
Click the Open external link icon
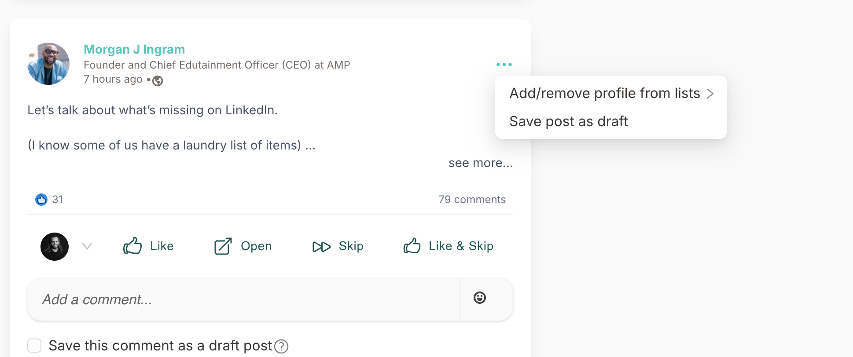tap(223, 246)
